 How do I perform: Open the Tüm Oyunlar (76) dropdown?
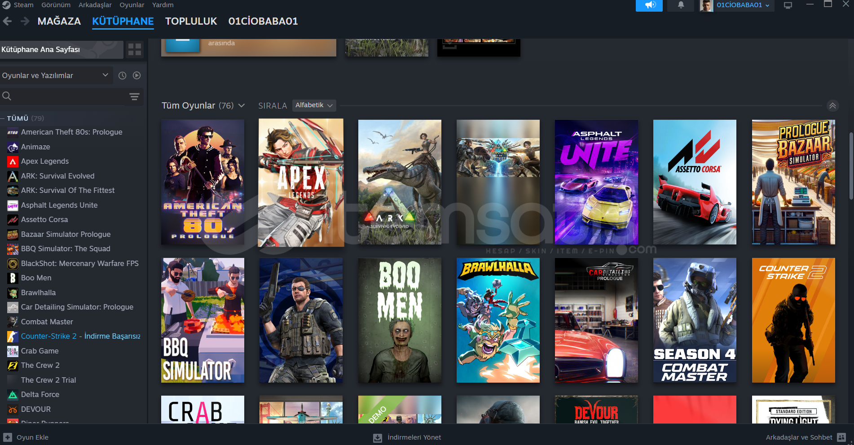point(203,105)
